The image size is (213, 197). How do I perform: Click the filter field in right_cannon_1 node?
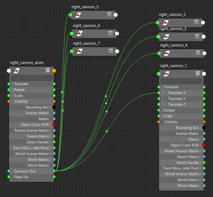click(181, 81)
